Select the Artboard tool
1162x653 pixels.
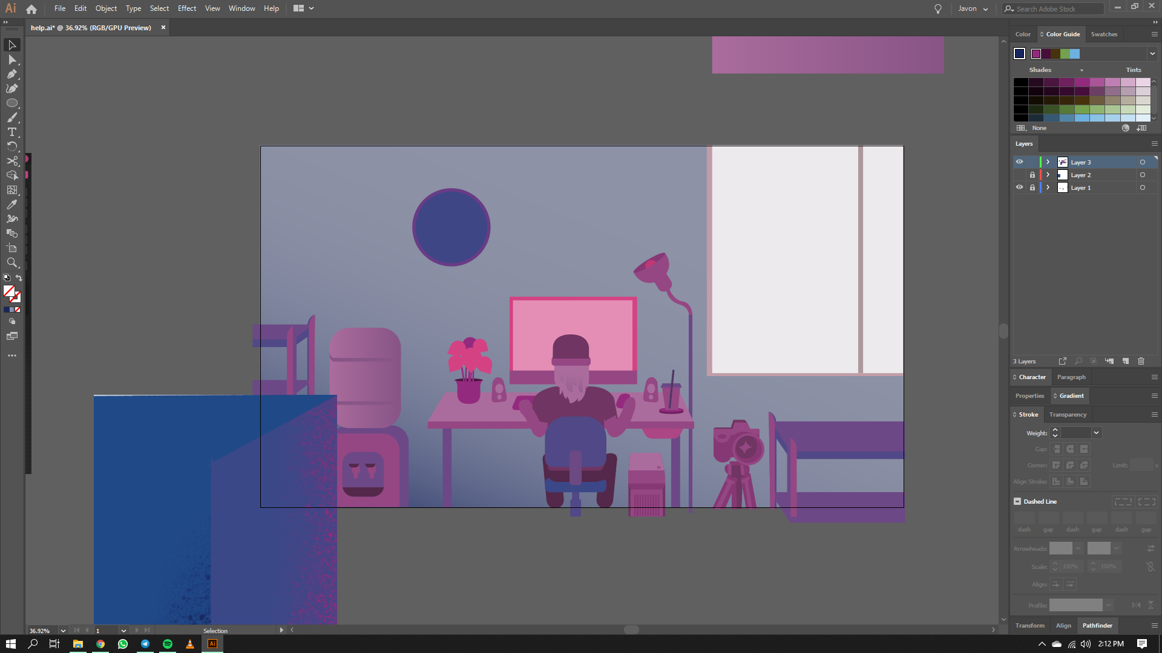(12, 249)
